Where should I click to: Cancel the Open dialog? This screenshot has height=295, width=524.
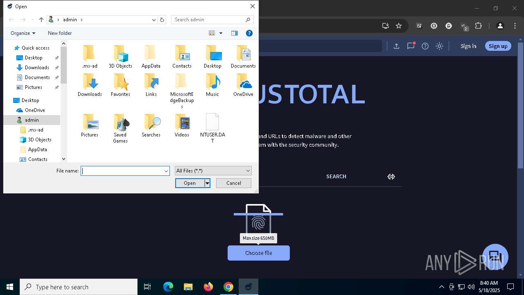pos(234,183)
